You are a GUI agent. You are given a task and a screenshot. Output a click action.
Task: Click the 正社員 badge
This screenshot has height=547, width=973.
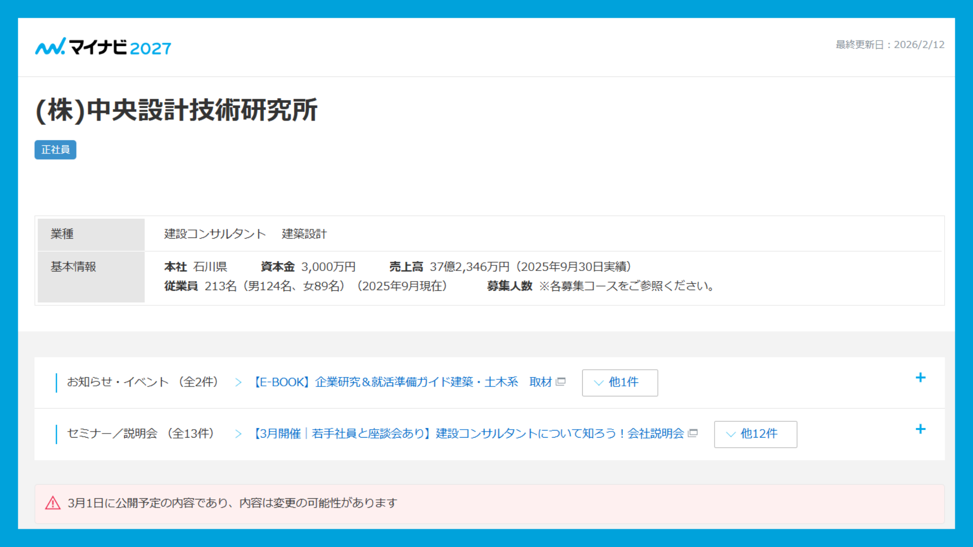[55, 150]
